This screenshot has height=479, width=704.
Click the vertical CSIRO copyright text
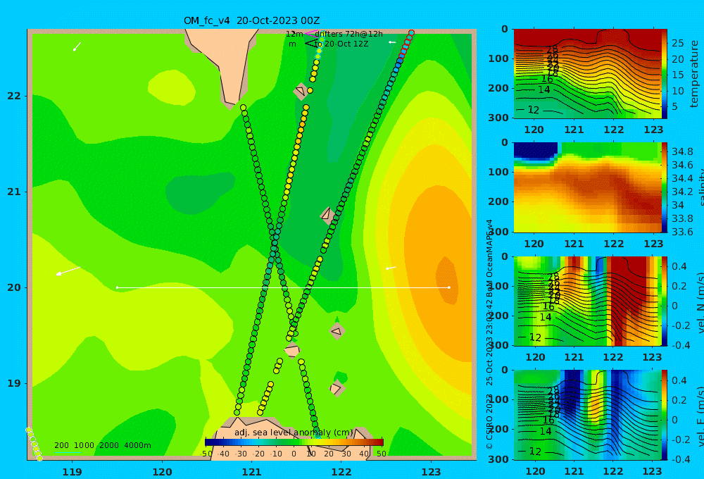489,334
